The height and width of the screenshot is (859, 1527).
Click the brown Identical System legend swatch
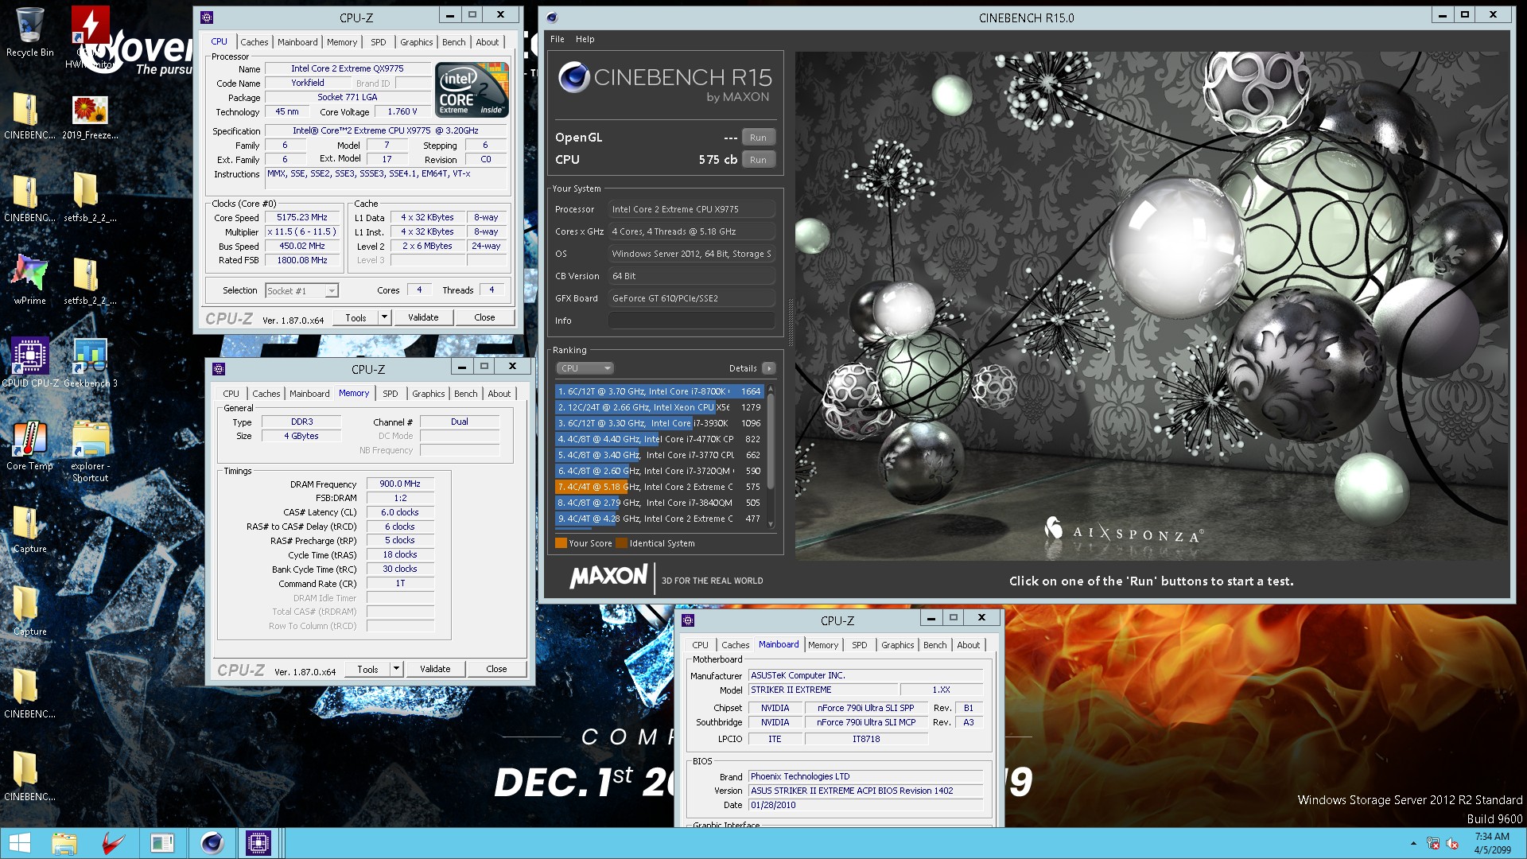pyautogui.click(x=621, y=543)
